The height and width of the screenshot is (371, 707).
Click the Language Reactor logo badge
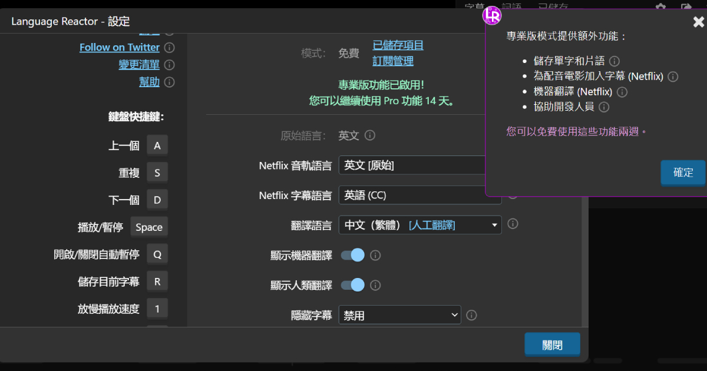coord(492,15)
